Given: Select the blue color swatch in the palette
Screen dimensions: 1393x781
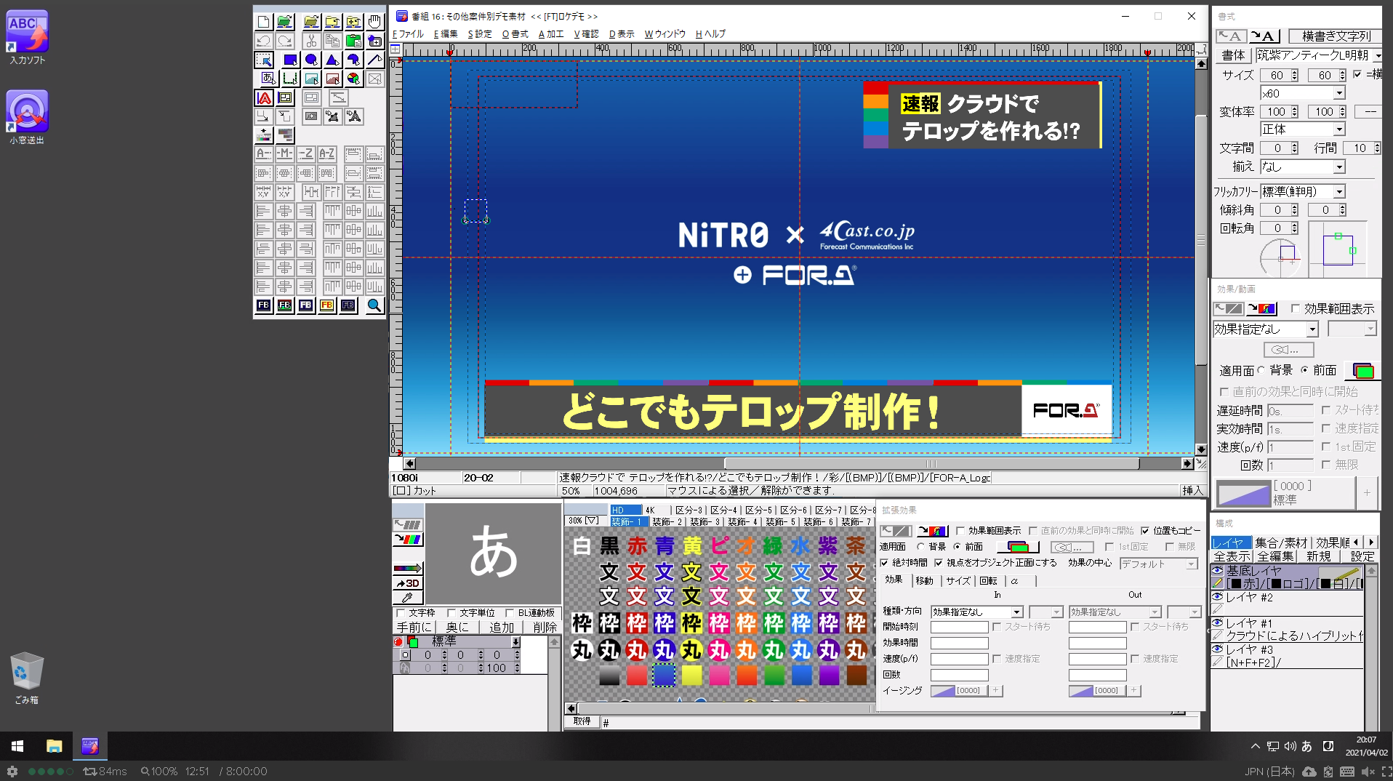Looking at the screenshot, I should tap(665, 676).
